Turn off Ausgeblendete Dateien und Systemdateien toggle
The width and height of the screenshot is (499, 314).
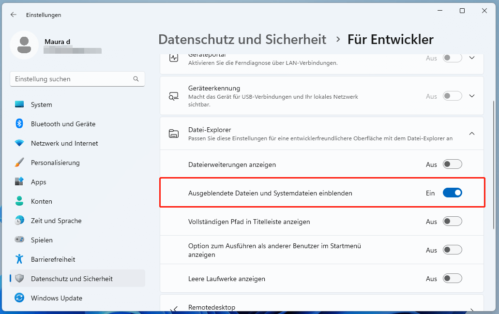(453, 193)
